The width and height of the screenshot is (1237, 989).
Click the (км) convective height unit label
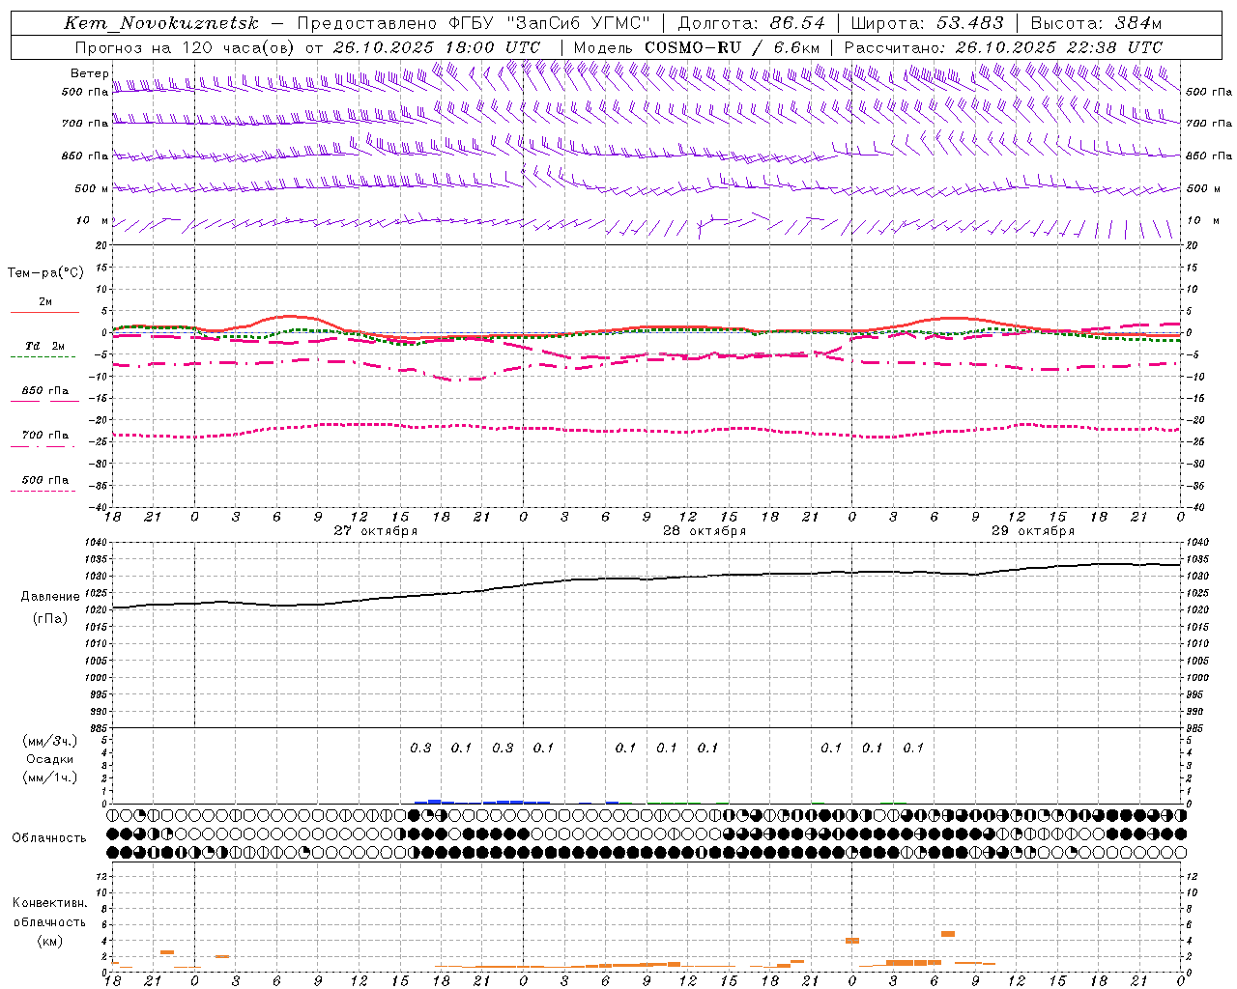[x=49, y=941]
